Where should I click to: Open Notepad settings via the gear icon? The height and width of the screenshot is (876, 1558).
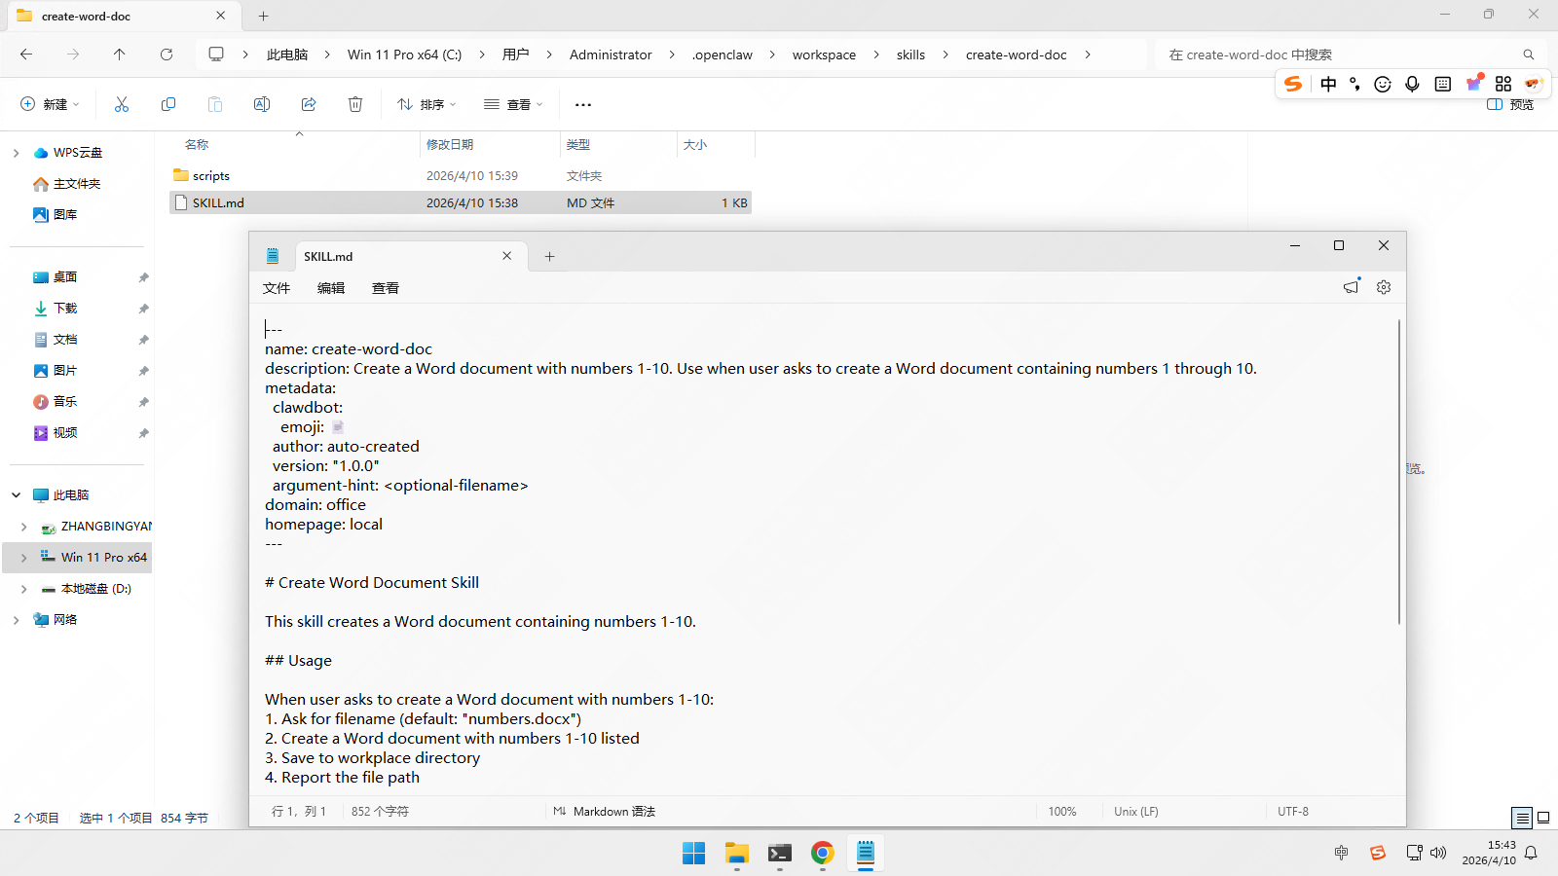tap(1383, 287)
